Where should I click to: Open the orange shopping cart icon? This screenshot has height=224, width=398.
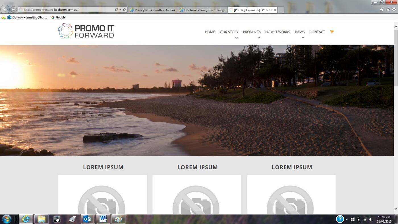click(331, 32)
